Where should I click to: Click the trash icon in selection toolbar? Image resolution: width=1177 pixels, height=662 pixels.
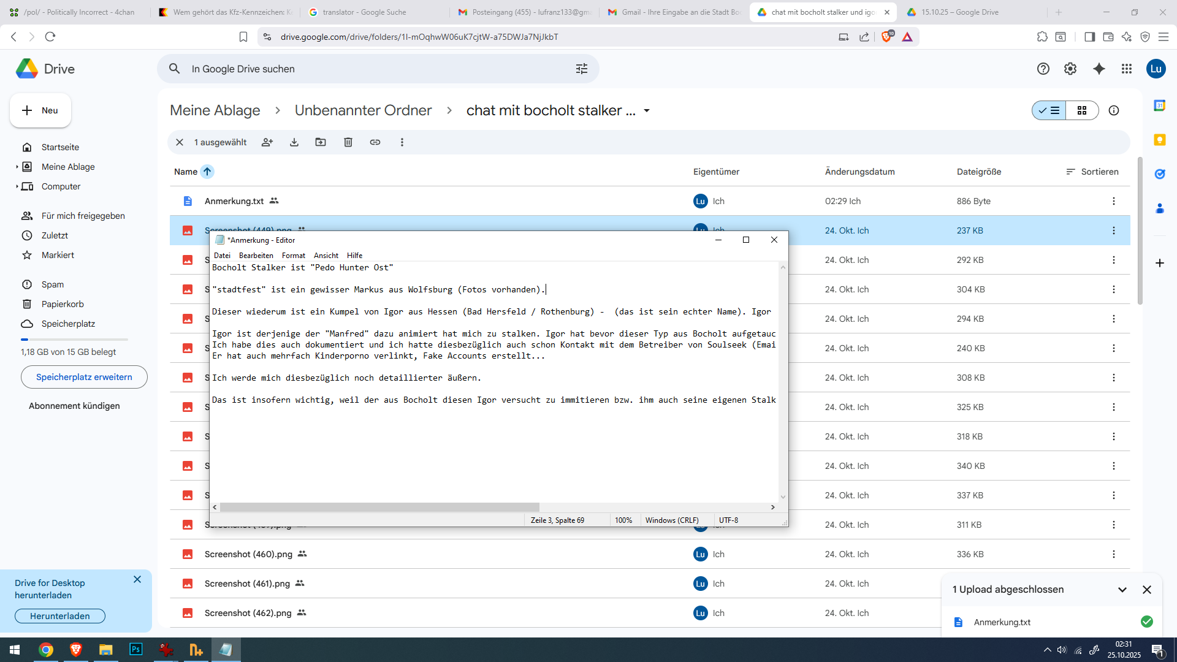pyautogui.click(x=348, y=142)
